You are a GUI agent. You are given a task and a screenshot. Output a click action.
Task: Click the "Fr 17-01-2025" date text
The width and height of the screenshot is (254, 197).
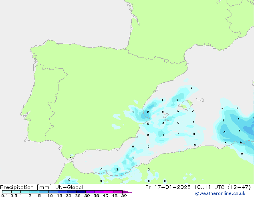tap(168, 187)
